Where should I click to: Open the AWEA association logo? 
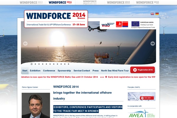142,114
